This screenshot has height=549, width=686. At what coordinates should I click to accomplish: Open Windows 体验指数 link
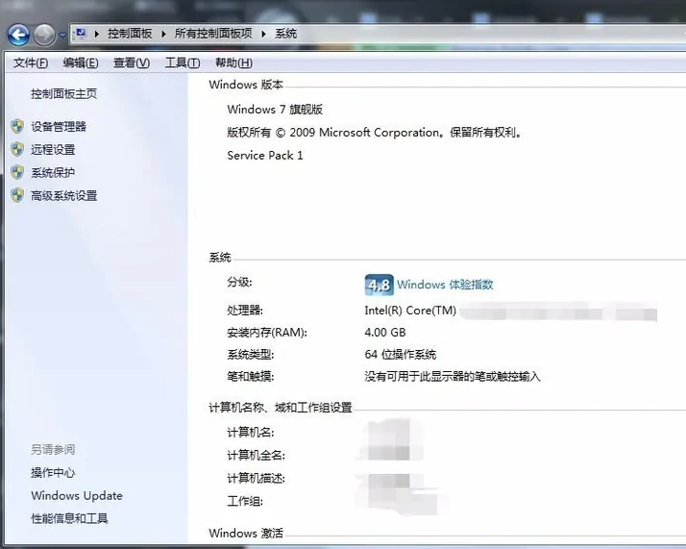pyautogui.click(x=445, y=285)
